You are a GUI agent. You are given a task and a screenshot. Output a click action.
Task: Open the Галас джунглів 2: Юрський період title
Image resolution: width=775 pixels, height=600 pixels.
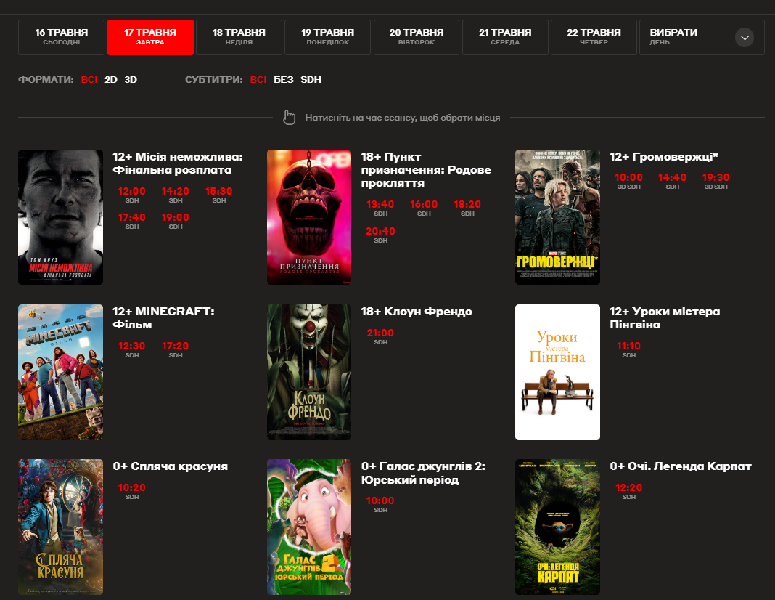pyautogui.click(x=423, y=473)
